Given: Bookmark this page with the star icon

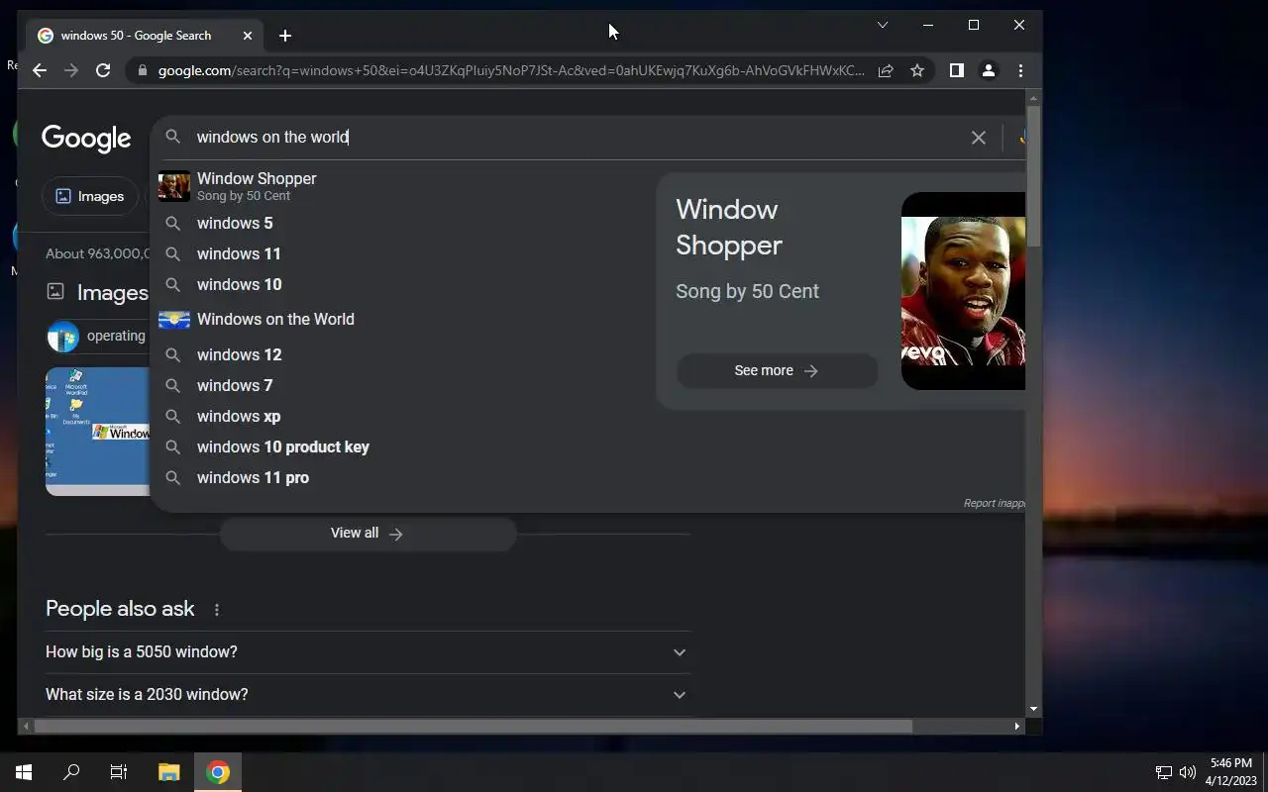Looking at the screenshot, I should click(917, 70).
